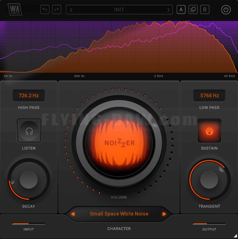Open the INIT preset browser
The height and width of the screenshot is (239, 238).
point(119,10)
